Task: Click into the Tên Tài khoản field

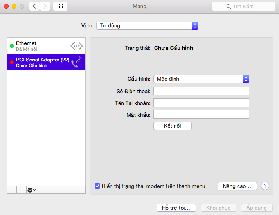Action: coord(201,103)
